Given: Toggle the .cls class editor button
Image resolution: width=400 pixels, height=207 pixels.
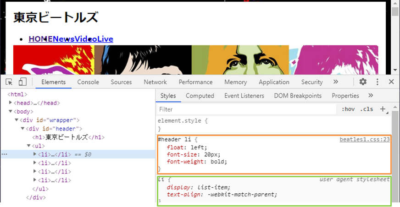Looking at the screenshot, I should click(367, 109).
